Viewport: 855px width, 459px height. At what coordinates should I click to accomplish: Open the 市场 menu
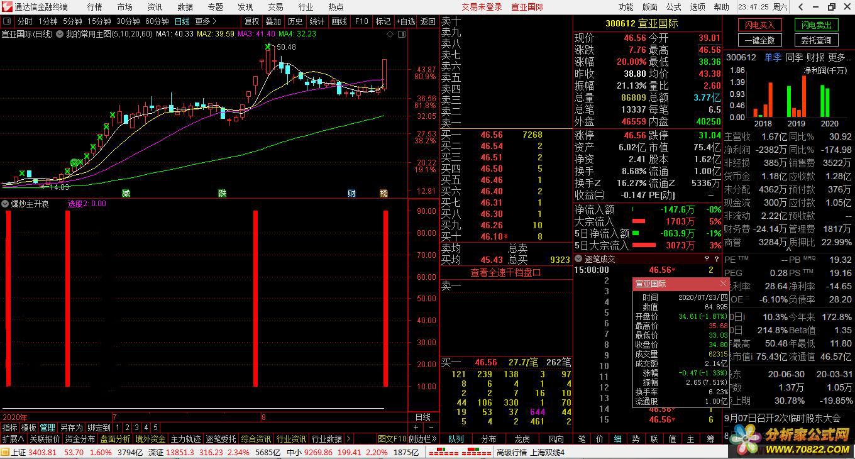[124, 7]
